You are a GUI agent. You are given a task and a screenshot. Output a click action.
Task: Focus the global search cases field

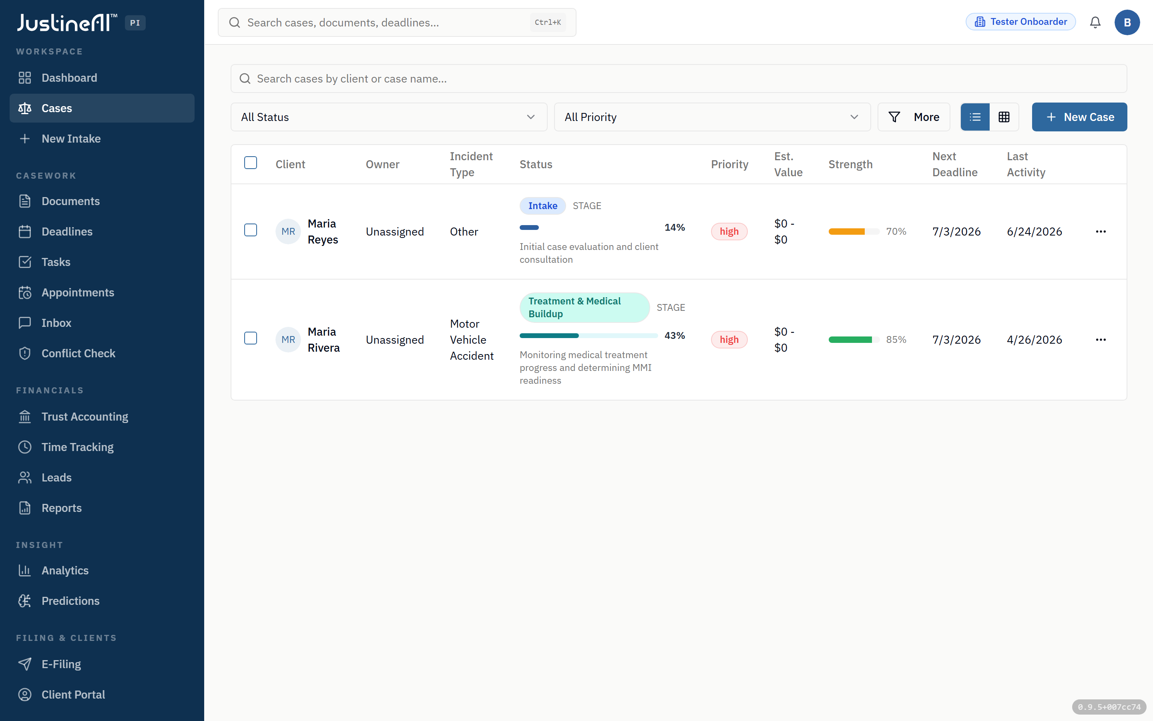click(x=397, y=22)
